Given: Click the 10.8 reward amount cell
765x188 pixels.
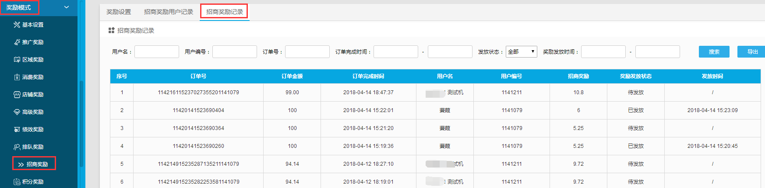Looking at the screenshot, I should pyautogui.click(x=578, y=92).
